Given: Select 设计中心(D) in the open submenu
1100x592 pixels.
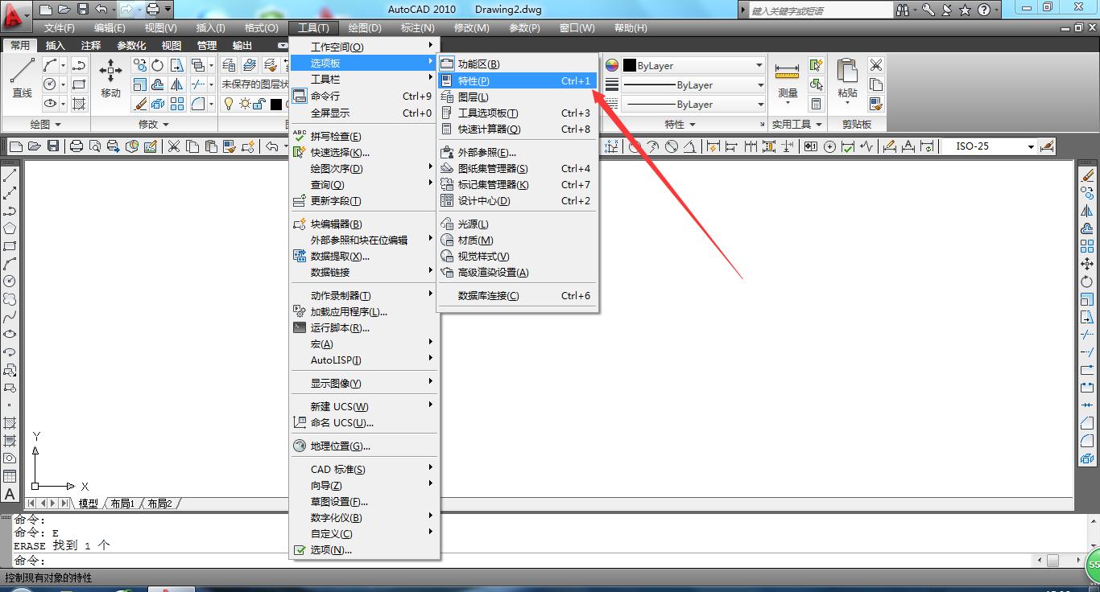Looking at the screenshot, I should point(483,199).
